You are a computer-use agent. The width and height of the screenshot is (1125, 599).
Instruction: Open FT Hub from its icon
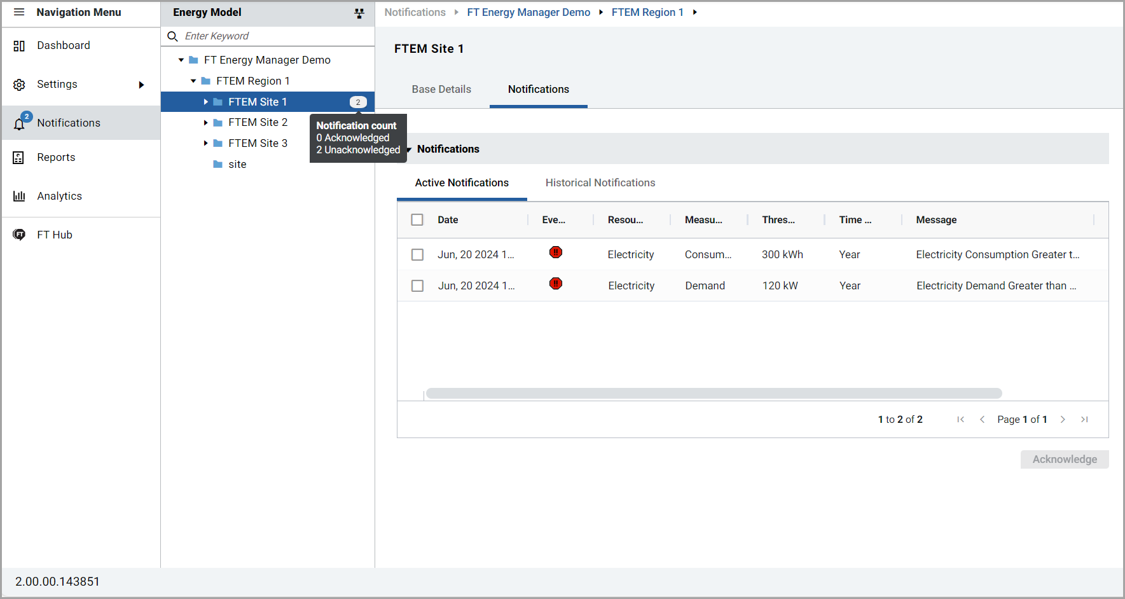(19, 235)
